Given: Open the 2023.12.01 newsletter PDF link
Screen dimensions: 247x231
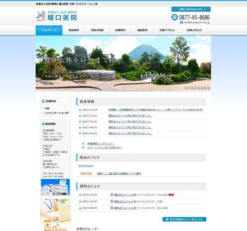Looking at the screenshot, I should [x=125, y=195].
